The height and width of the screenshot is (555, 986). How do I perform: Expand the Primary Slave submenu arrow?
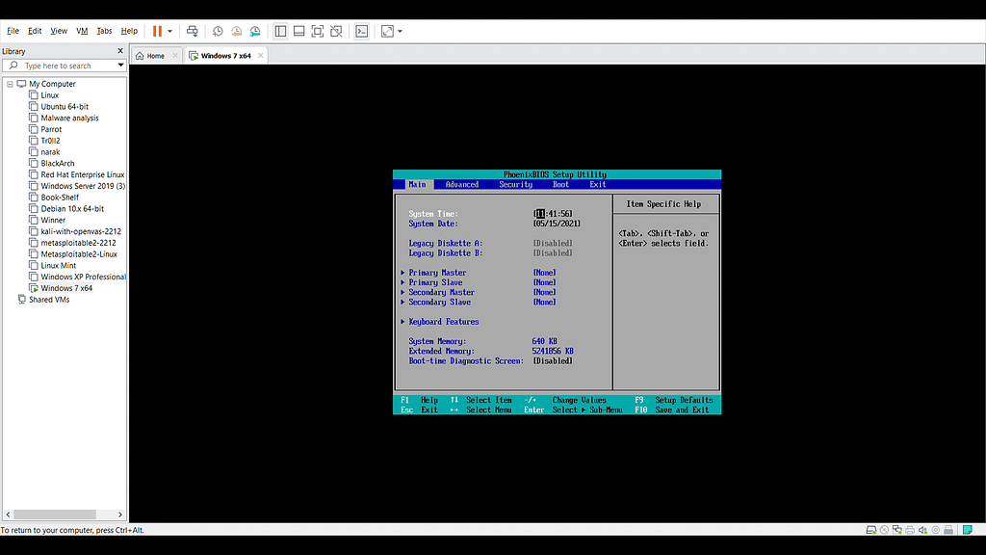pyautogui.click(x=402, y=282)
